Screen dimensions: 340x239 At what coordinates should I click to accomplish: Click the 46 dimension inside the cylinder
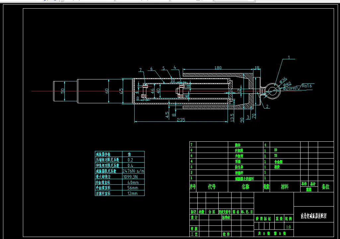(x=153, y=91)
